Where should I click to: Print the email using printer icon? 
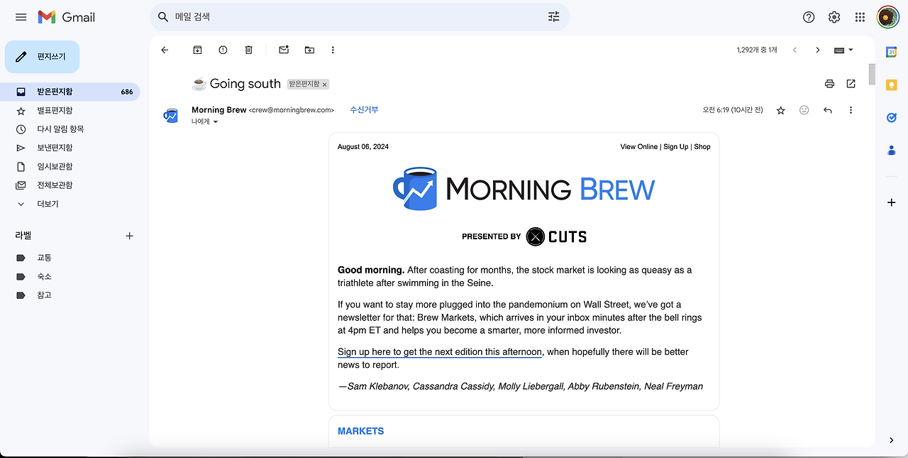(x=829, y=84)
